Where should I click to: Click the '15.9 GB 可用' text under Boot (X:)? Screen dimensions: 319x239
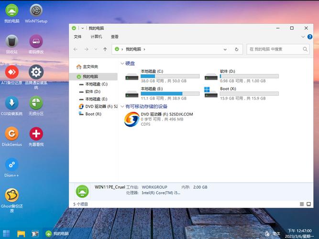231,98
